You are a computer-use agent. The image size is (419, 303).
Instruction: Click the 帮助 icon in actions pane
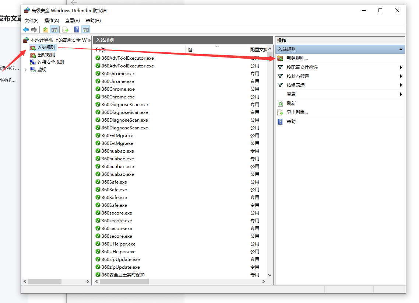coord(280,122)
